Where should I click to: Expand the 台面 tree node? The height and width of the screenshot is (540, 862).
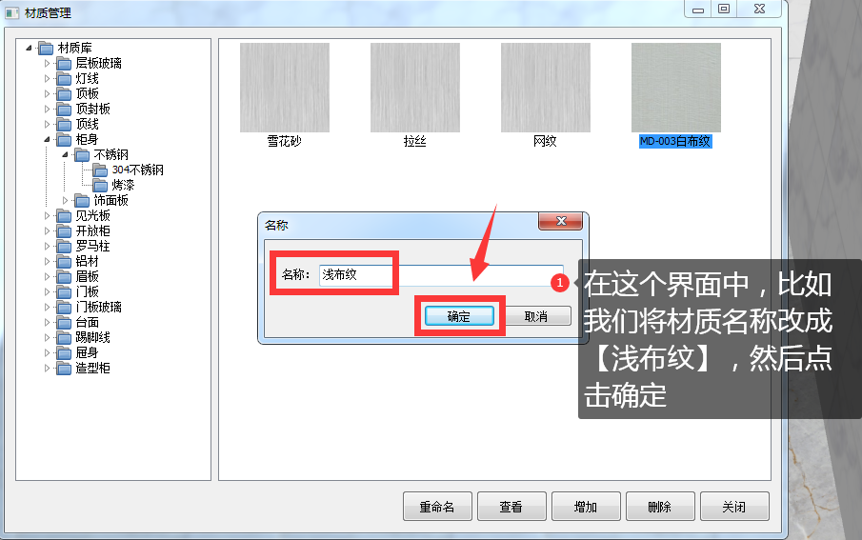48,322
